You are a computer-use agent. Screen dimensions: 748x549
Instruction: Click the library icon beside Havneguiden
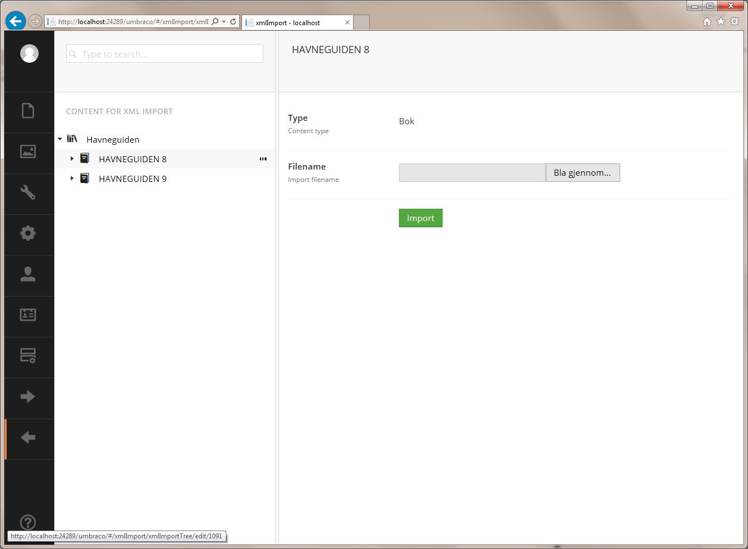72,139
